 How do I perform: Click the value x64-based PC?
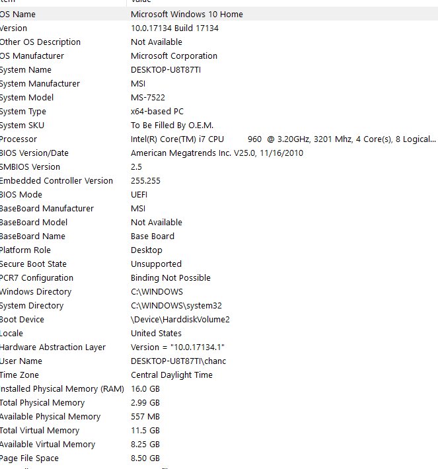[x=157, y=111]
